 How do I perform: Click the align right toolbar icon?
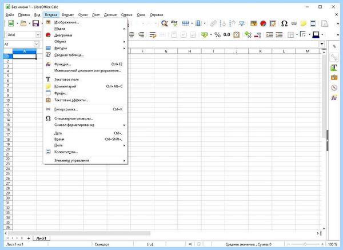tap(141, 34)
